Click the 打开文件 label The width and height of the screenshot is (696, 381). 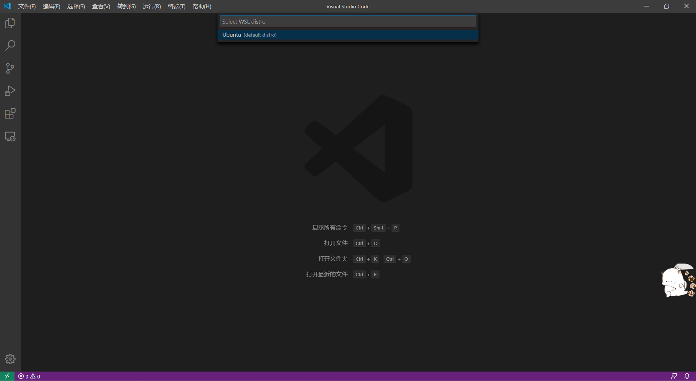click(x=336, y=243)
